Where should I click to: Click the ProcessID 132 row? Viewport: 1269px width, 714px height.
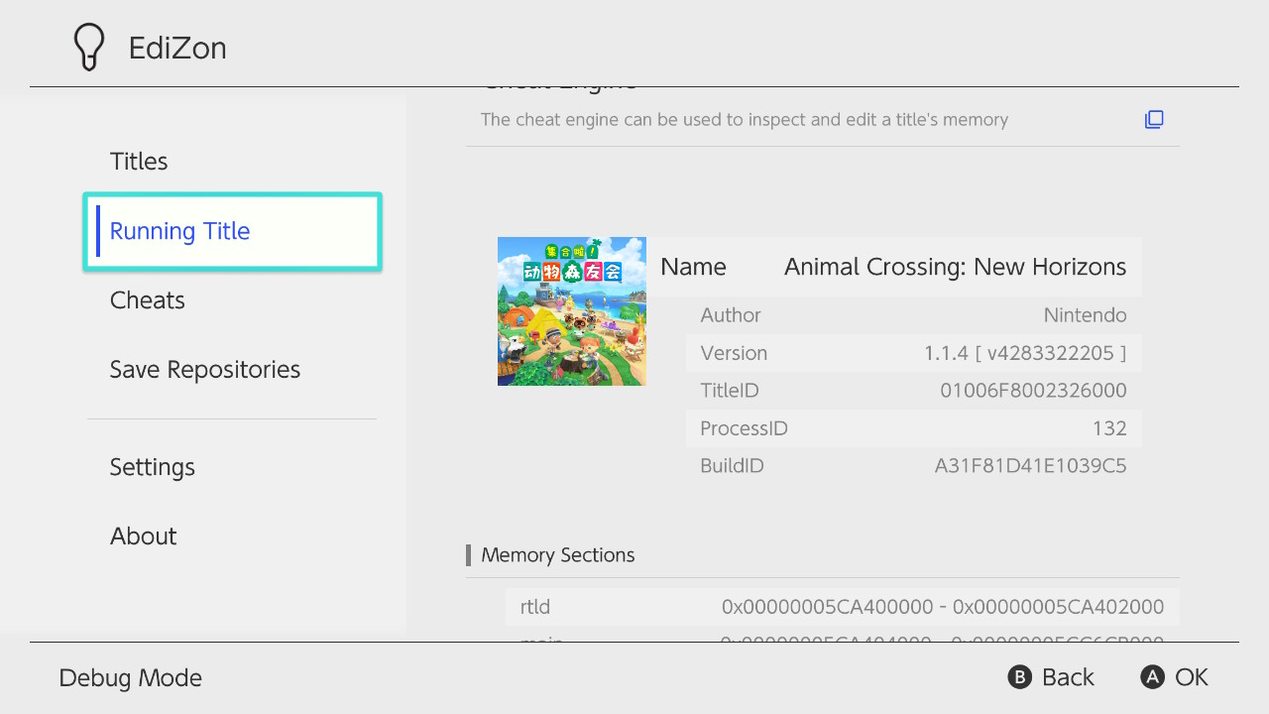pyautogui.click(x=913, y=428)
